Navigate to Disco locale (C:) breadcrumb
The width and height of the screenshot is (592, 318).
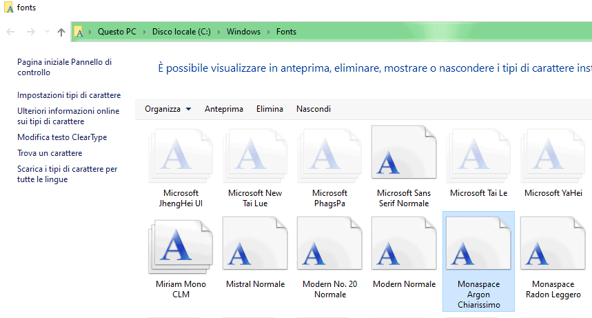tap(181, 32)
